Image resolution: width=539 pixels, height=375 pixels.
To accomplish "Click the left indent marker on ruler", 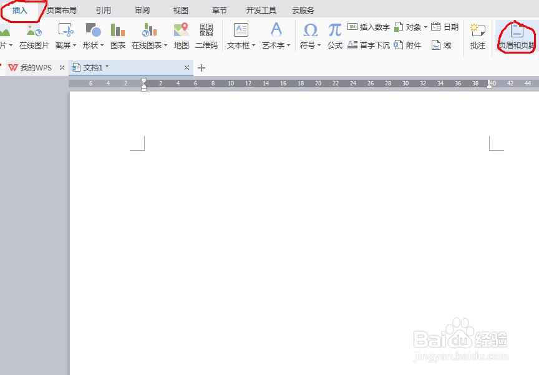I will (x=143, y=84).
